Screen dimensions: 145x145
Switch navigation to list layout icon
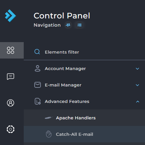point(79,25)
